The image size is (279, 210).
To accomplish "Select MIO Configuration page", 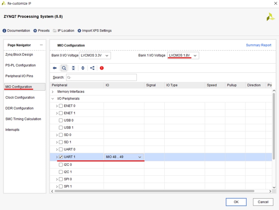I will click(25, 87).
